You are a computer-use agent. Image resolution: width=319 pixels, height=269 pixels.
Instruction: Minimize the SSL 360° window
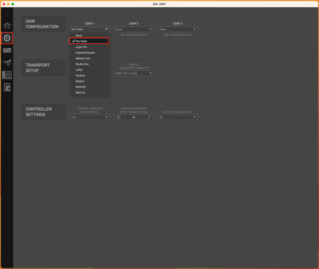click(x=8, y=4)
